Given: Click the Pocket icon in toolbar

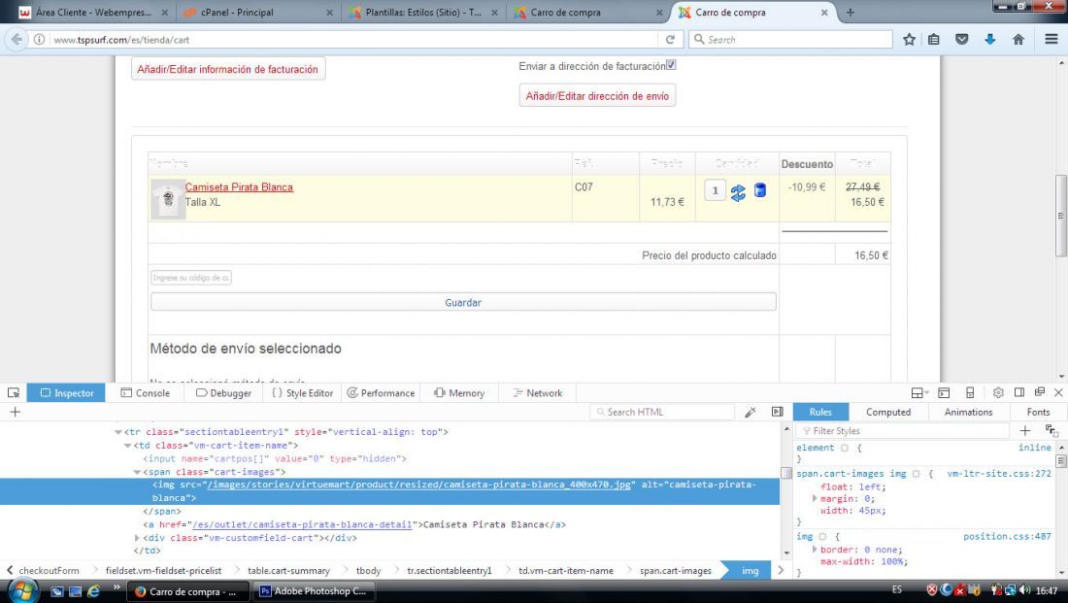Looking at the screenshot, I should 962,40.
